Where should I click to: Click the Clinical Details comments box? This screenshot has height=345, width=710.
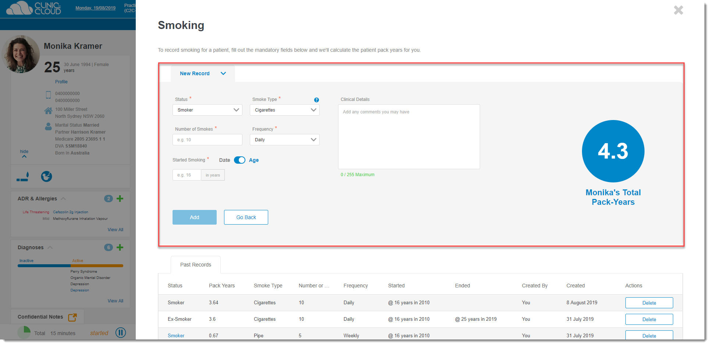pyautogui.click(x=409, y=137)
